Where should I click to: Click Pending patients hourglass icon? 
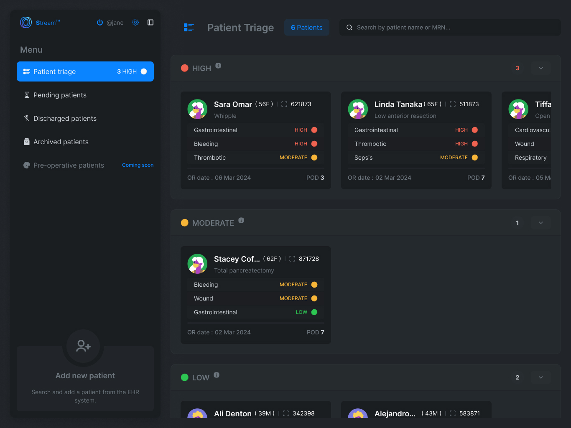[27, 95]
